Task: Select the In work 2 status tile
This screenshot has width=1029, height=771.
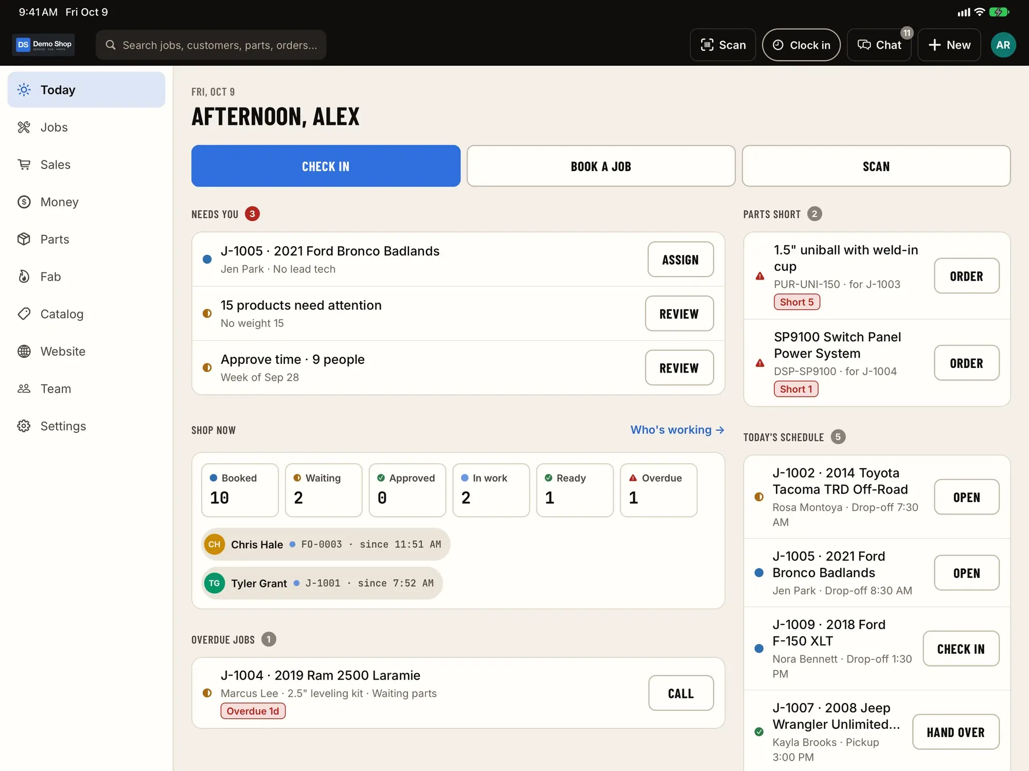Action: (491, 490)
